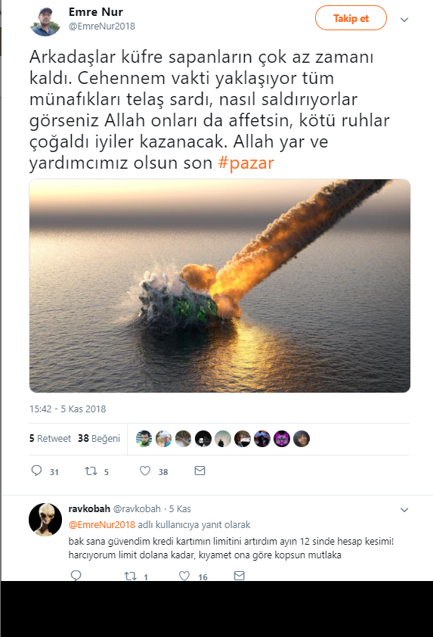Retweet the Emre Nur tweet
The width and height of the screenshot is (433, 637).
click(x=91, y=471)
